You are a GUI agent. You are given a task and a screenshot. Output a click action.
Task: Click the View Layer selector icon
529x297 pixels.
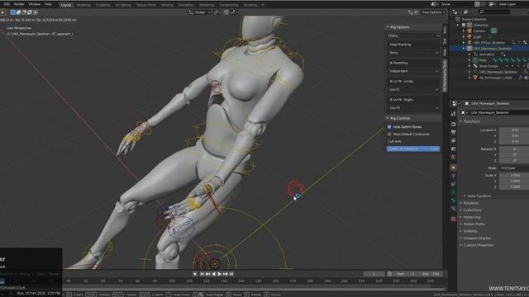coord(492,4)
